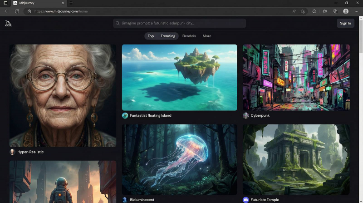Open the Readeis tab

coord(189,36)
